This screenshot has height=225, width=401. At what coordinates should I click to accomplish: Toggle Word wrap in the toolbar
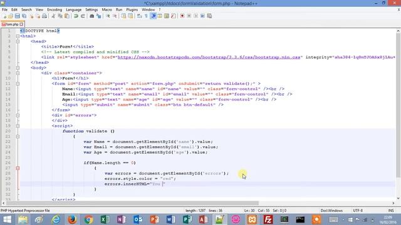click(x=139, y=16)
